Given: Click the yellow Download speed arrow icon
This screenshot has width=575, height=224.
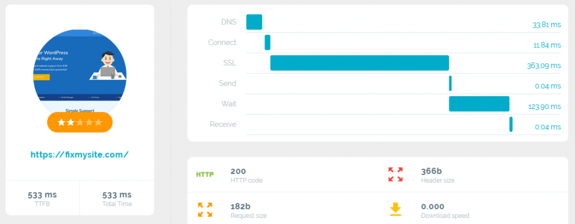Looking at the screenshot, I should pos(395,210).
